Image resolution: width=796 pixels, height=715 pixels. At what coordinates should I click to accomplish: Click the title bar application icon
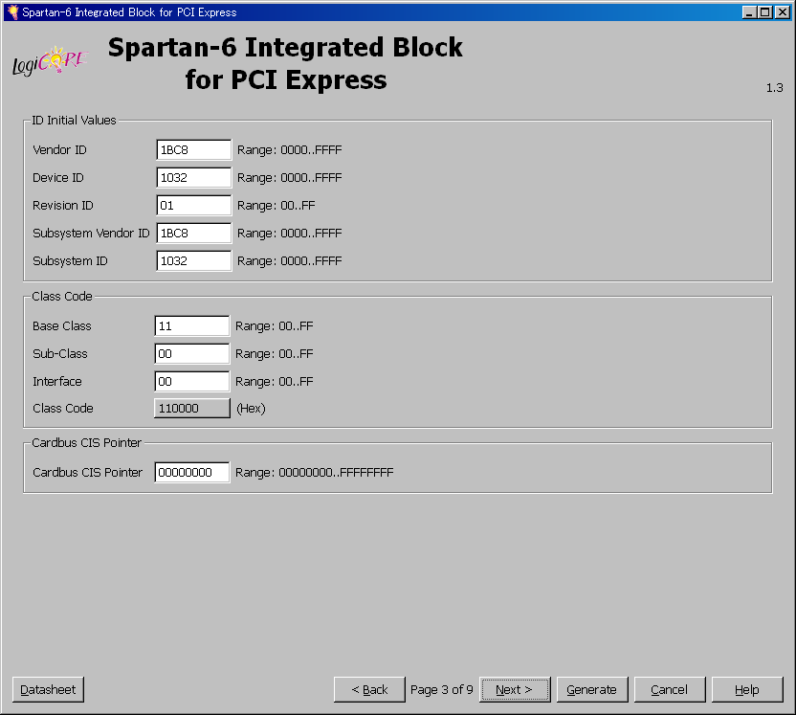pyautogui.click(x=11, y=11)
